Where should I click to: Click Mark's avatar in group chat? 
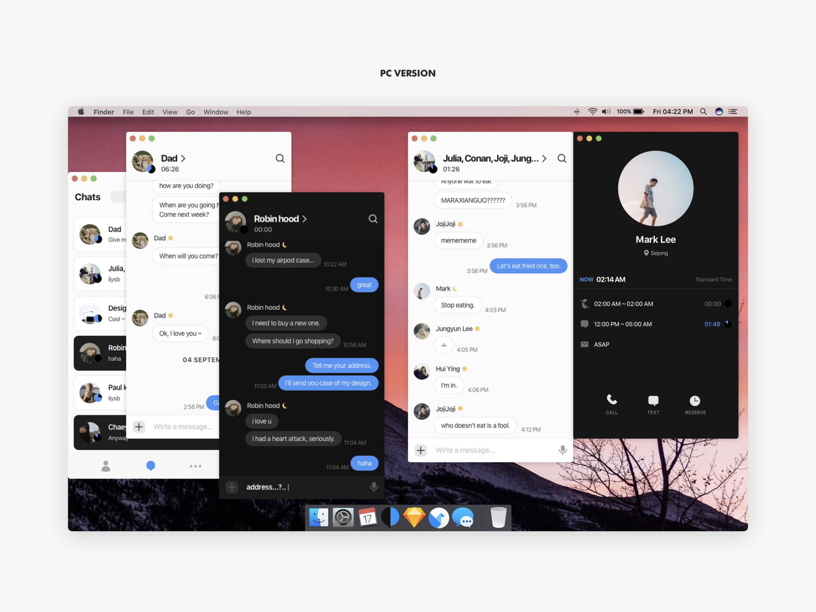point(422,291)
